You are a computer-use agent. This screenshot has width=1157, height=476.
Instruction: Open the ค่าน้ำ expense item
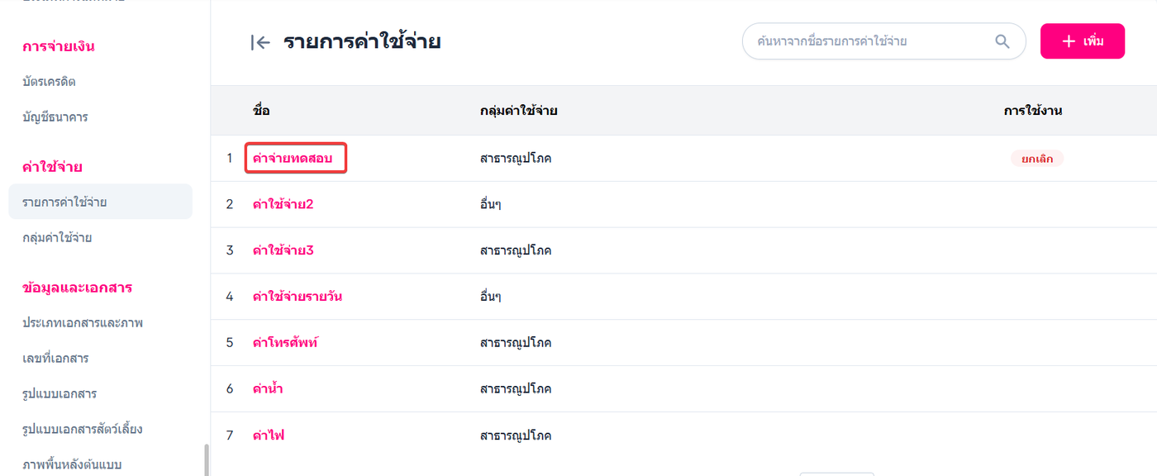[268, 389]
